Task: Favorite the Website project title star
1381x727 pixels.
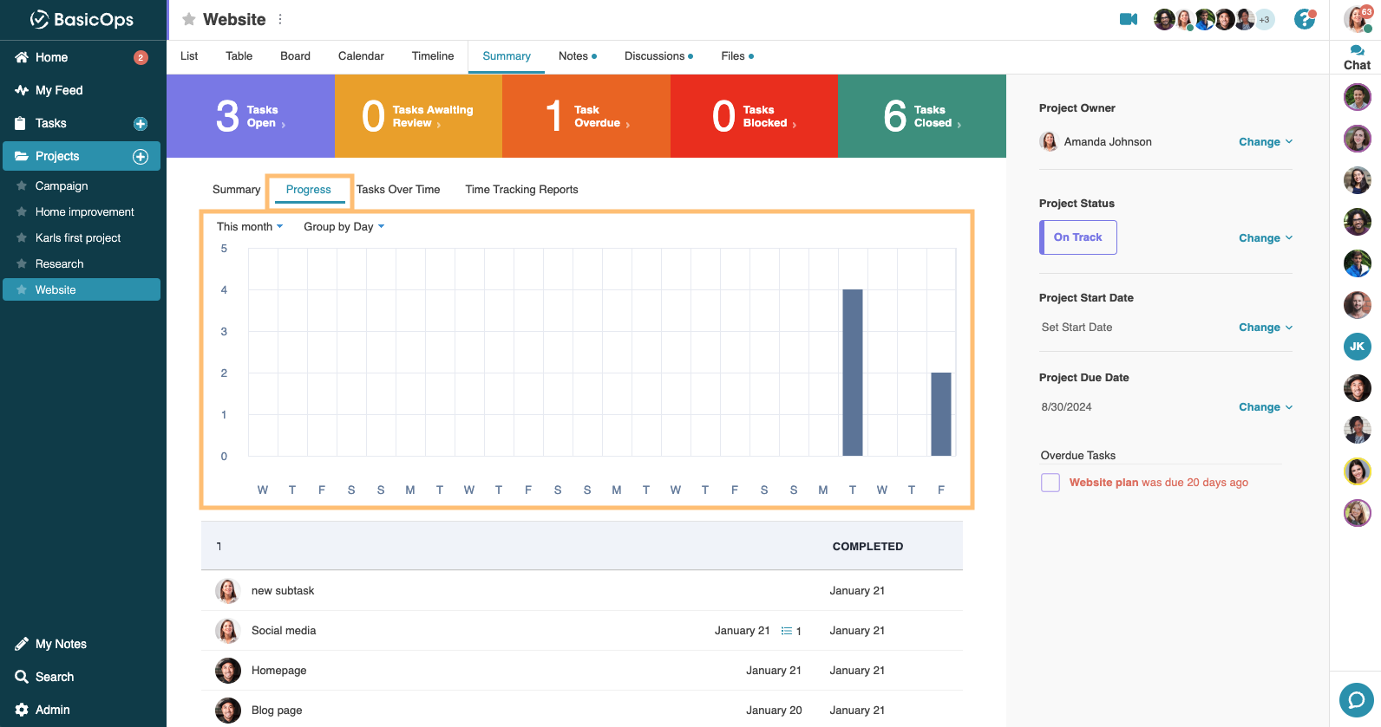Action: (x=188, y=19)
